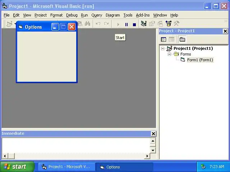The height and width of the screenshot is (172, 230).
Task: Click the Add Standard EXE Project toolbar icon
Action: pyautogui.click(x=9, y=24)
